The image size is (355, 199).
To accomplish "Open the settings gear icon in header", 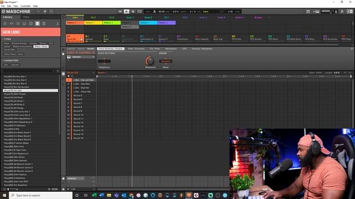I will pyautogui.click(x=342, y=12).
